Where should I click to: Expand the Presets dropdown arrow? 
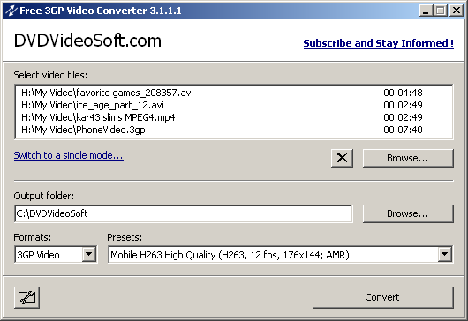coord(445,255)
